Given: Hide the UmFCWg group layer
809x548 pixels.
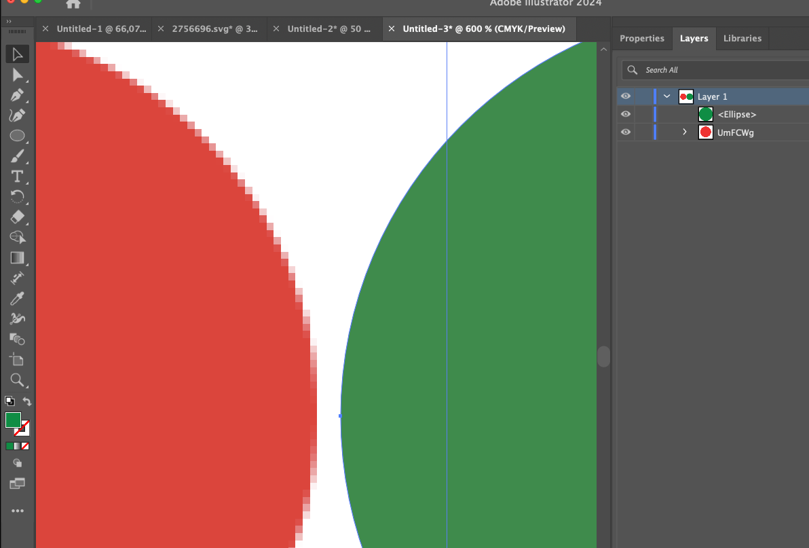Looking at the screenshot, I should [626, 132].
